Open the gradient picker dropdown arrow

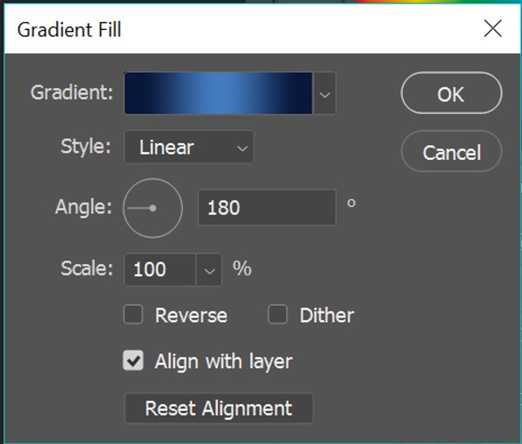coord(325,93)
